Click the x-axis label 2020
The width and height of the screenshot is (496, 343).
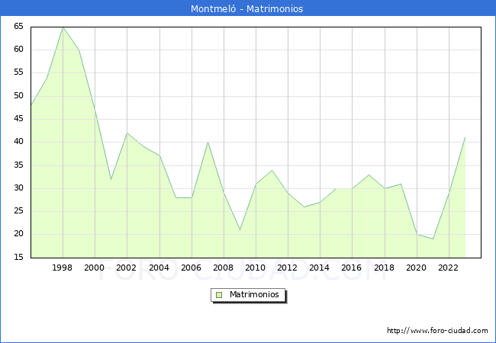(417, 268)
